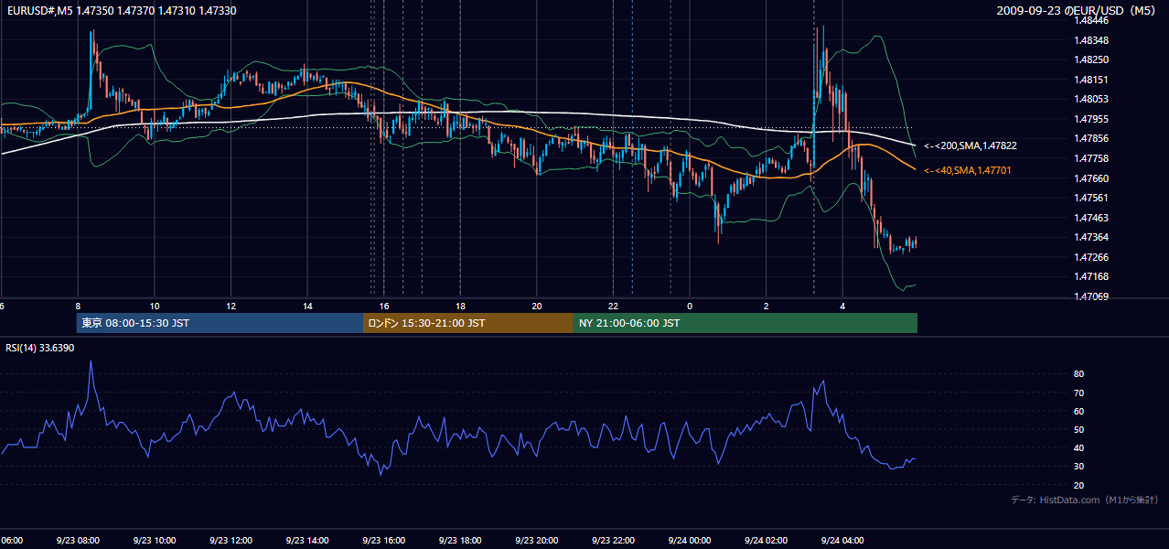Click RSI scale value 40
Screen dimensions: 1169x549
click(x=1079, y=447)
